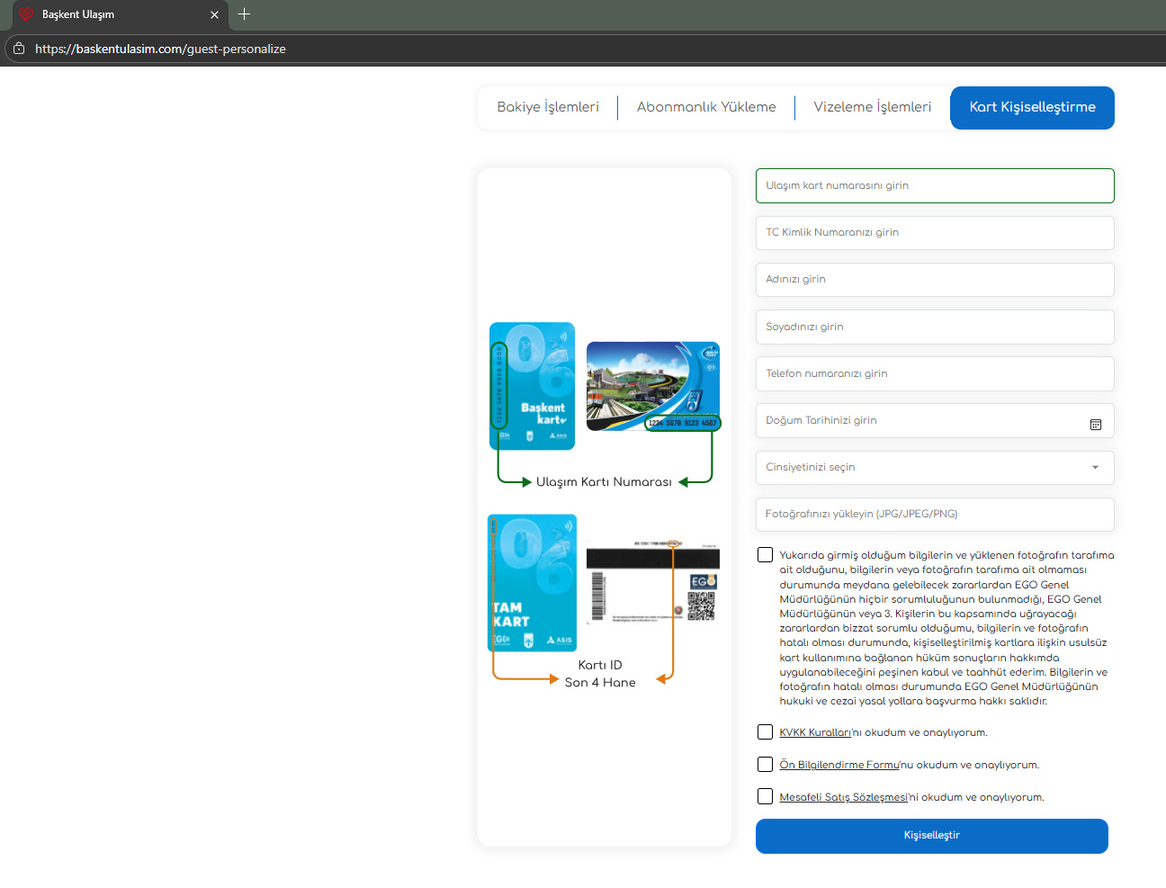Switch to Bakiye İşlemleri tab

tap(547, 107)
